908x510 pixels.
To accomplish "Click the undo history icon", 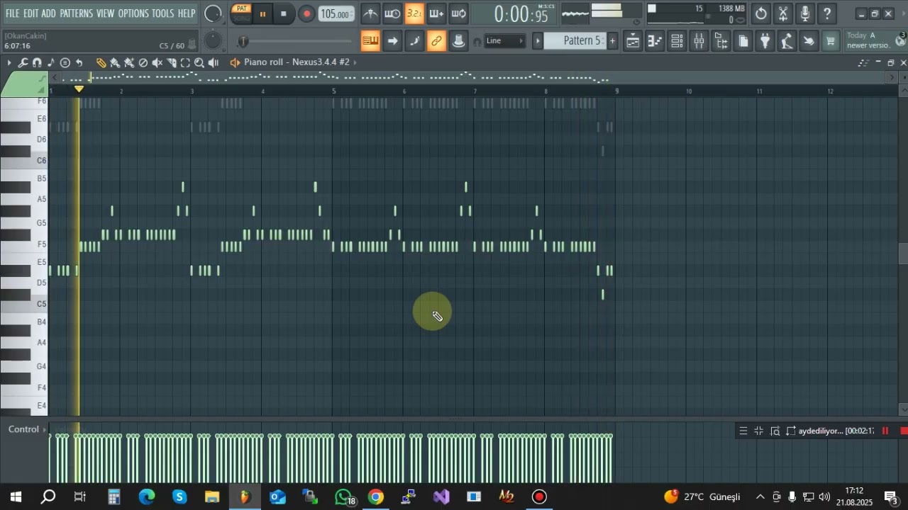I will point(761,13).
